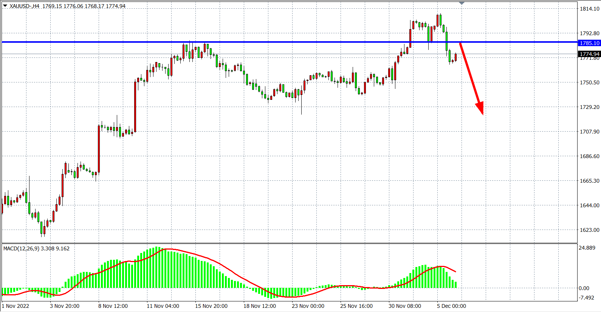Click the 1623.00 price scale label
Viewport: 601px width, 312px height.
[x=589, y=230]
